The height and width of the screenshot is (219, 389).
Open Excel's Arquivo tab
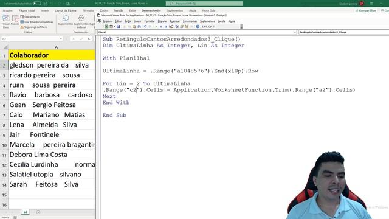(7, 10)
